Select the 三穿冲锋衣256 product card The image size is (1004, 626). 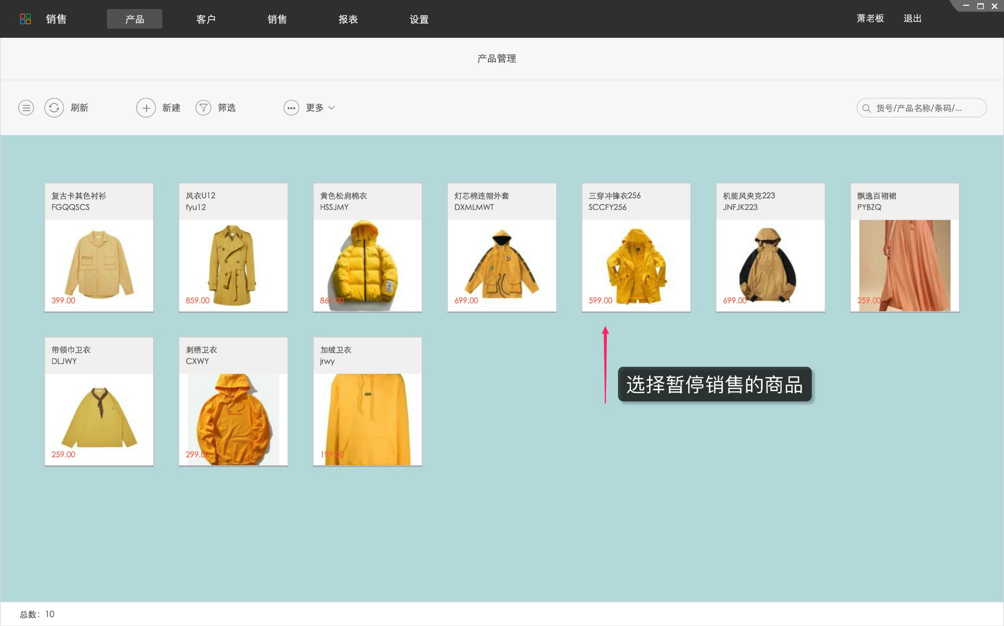(636, 246)
